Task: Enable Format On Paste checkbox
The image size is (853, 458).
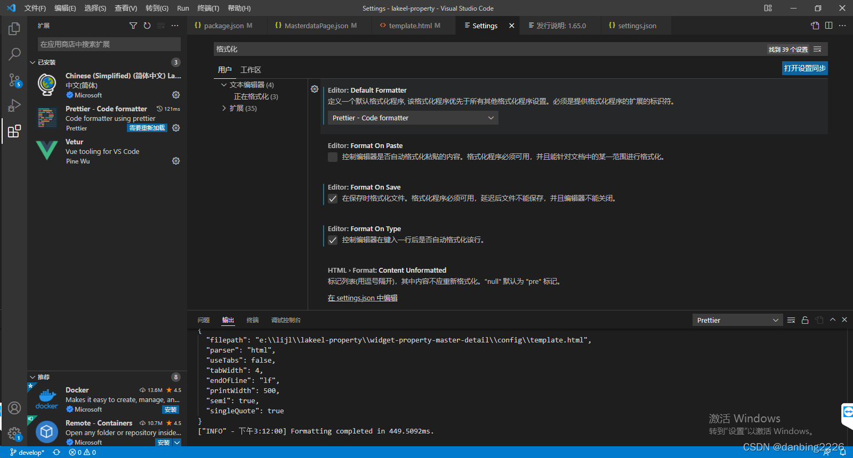Action: coord(333,157)
